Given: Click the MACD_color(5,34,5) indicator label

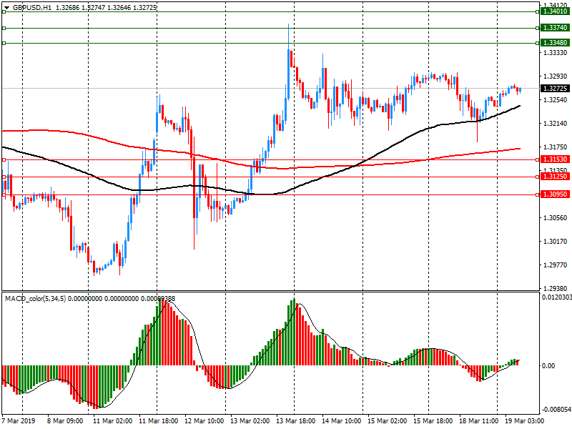Looking at the screenshot, I should [35, 298].
